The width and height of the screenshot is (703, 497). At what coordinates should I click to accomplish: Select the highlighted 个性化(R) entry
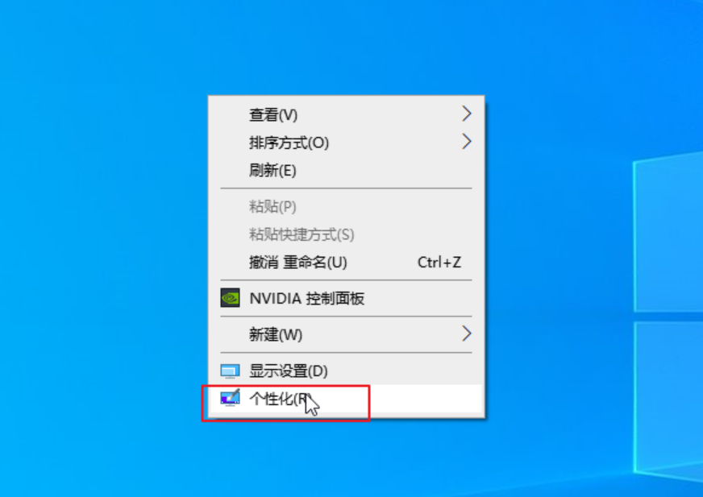pyautogui.click(x=346, y=399)
